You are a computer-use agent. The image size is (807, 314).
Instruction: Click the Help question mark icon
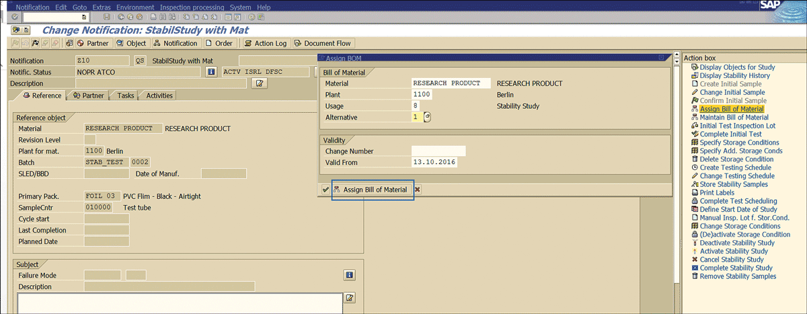coord(252,16)
